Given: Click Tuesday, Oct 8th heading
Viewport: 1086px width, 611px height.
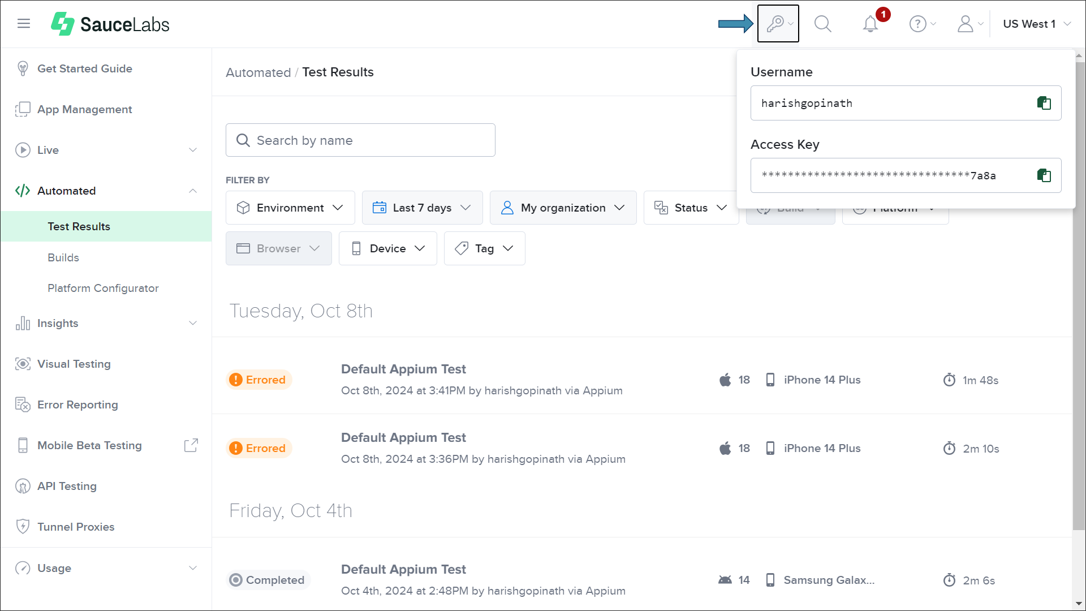Looking at the screenshot, I should click(x=301, y=311).
